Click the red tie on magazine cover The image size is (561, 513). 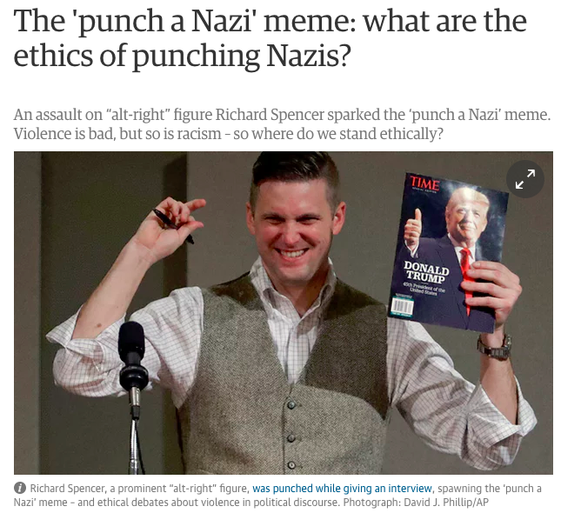tap(467, 279)
